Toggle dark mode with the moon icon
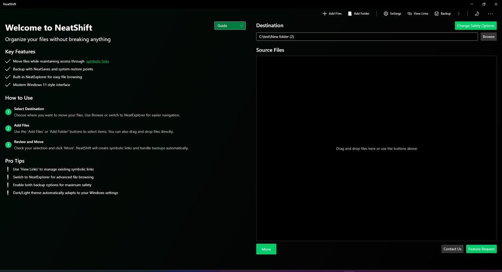Image resolution: width=502 pixels, height=272 pixels. click(477, 14)
